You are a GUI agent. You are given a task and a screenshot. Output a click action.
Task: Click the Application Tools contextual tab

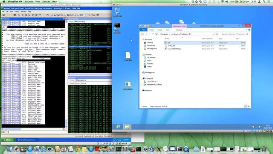pyautogui.click(x=179, y=26)
